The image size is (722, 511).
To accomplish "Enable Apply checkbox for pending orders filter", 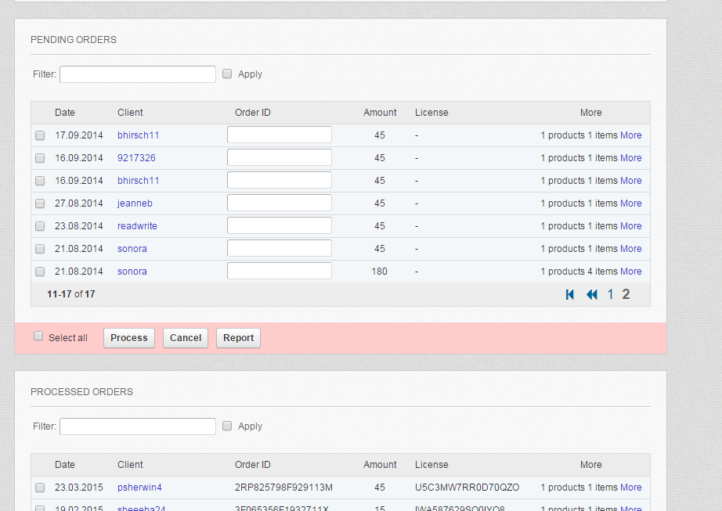I will [227, 74].
